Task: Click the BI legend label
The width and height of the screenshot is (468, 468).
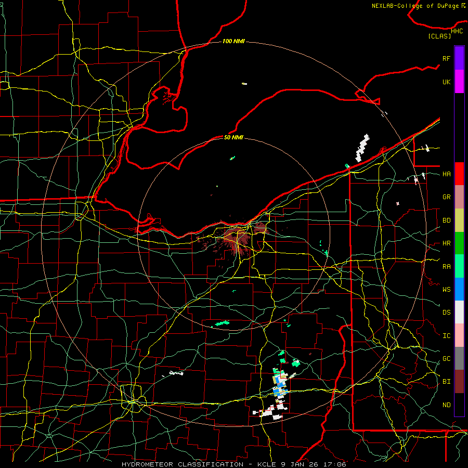Action: point(447,382)
